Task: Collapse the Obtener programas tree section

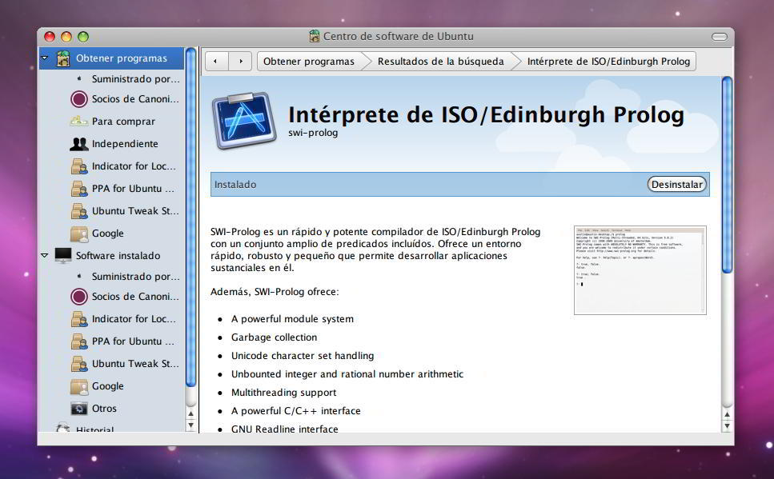Action: tap(45, 58)
